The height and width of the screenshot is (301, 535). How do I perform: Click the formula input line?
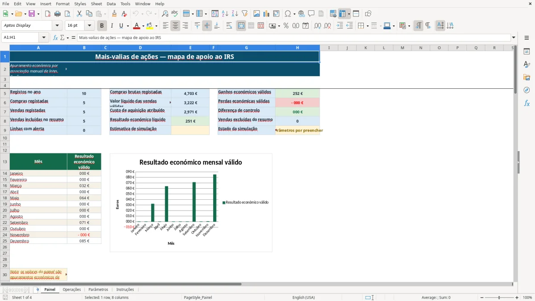pos(294,37)
